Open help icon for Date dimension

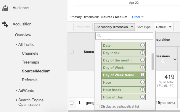point(142,45)
